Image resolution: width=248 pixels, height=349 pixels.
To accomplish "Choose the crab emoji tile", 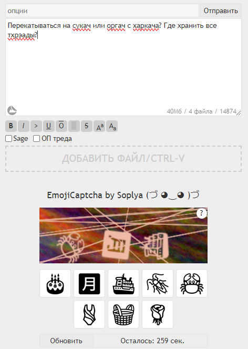I will (192, 283).
